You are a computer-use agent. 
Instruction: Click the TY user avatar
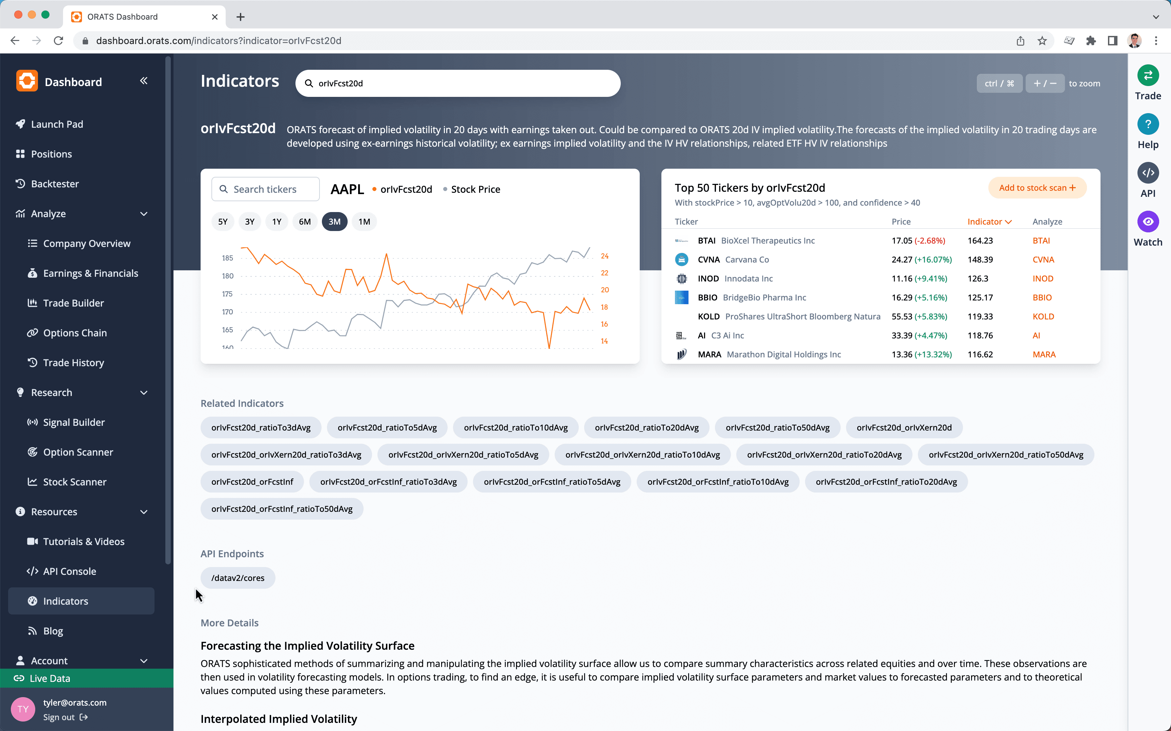(x=23, y=709)
